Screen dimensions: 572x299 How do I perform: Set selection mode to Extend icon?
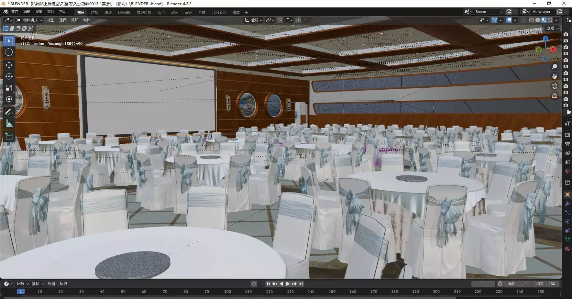pyautogui.click(x=12, y=28)
